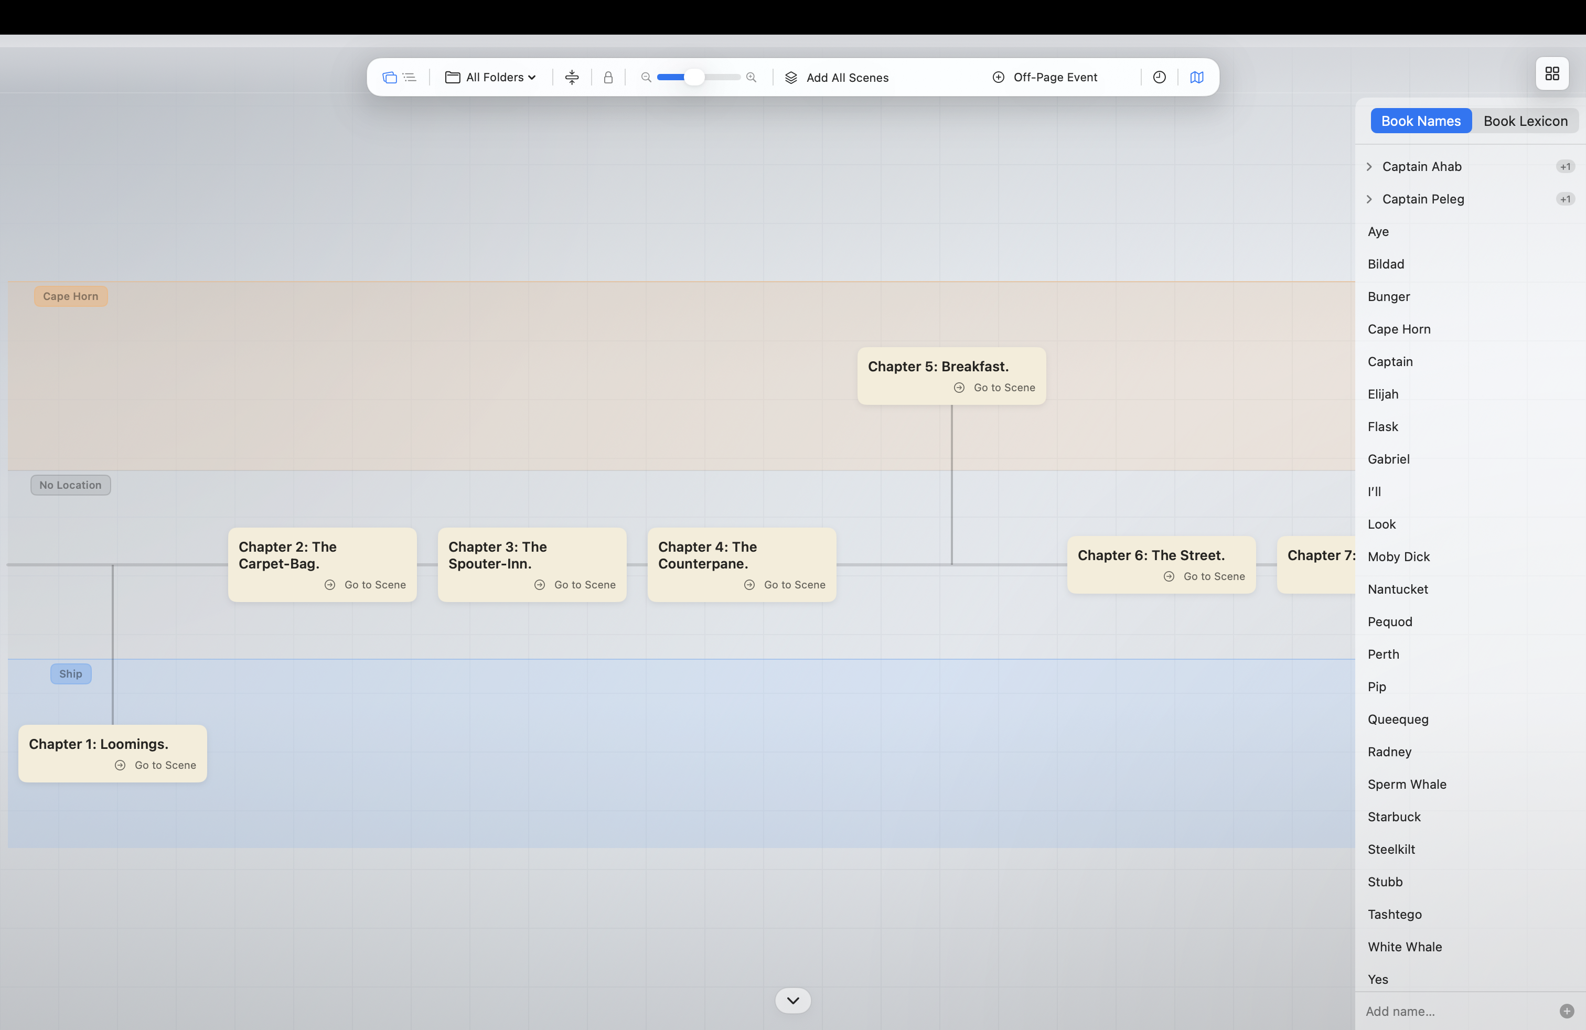This screenshot has width=1586, height=1030.
Task: Go to Scene for Chapter 3: The Spouter-Inn
Action: [x=575, y=585]
